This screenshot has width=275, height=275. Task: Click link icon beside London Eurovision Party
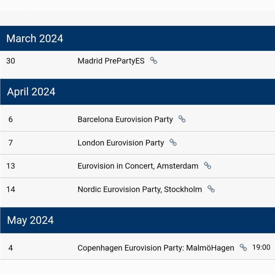(173, 142)
